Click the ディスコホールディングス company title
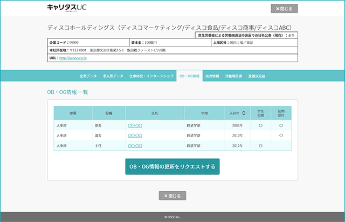This screenshot has height=222, width=345. coord(170,28)
